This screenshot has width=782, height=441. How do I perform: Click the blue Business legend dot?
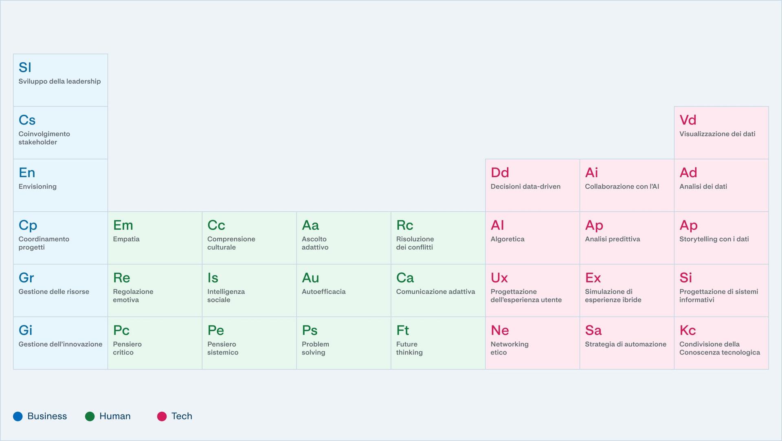tap(18, 416)
